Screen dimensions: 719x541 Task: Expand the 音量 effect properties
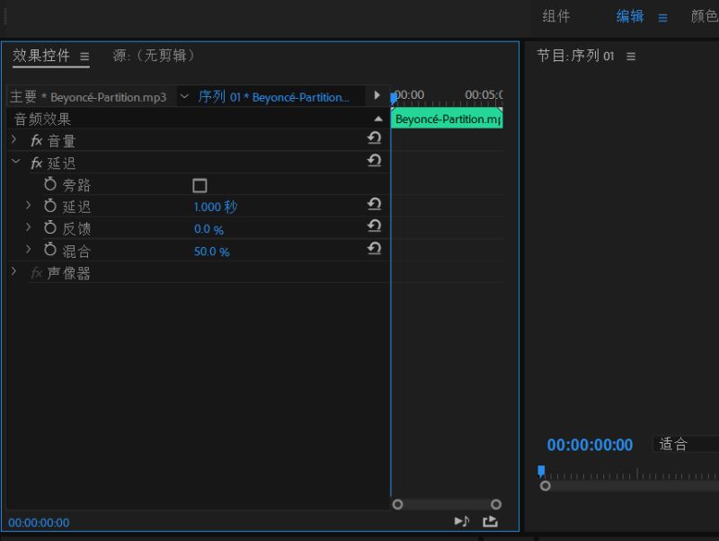pos(14,139)
